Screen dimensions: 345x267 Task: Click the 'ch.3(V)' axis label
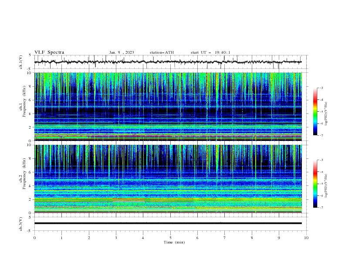(x=21, y=224)
